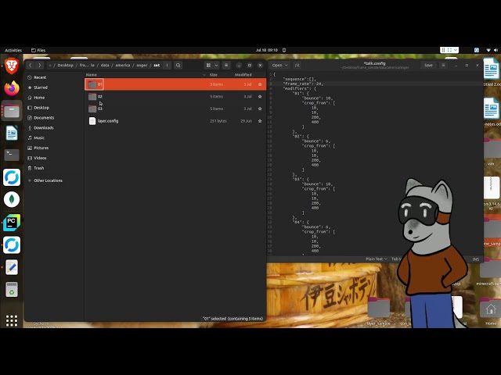This screenshot has width=501, height=375.
Task: Save the talk.config file
Action: 428,65
